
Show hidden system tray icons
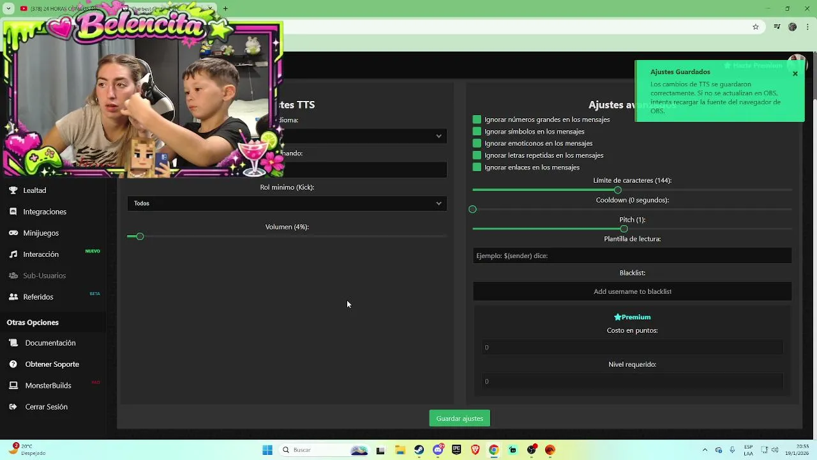pyautogui.click(x=705, y=450)
